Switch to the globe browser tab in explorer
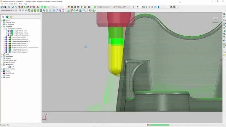The width and height of the screenshot is (226, 127). (x=7, y=17)
